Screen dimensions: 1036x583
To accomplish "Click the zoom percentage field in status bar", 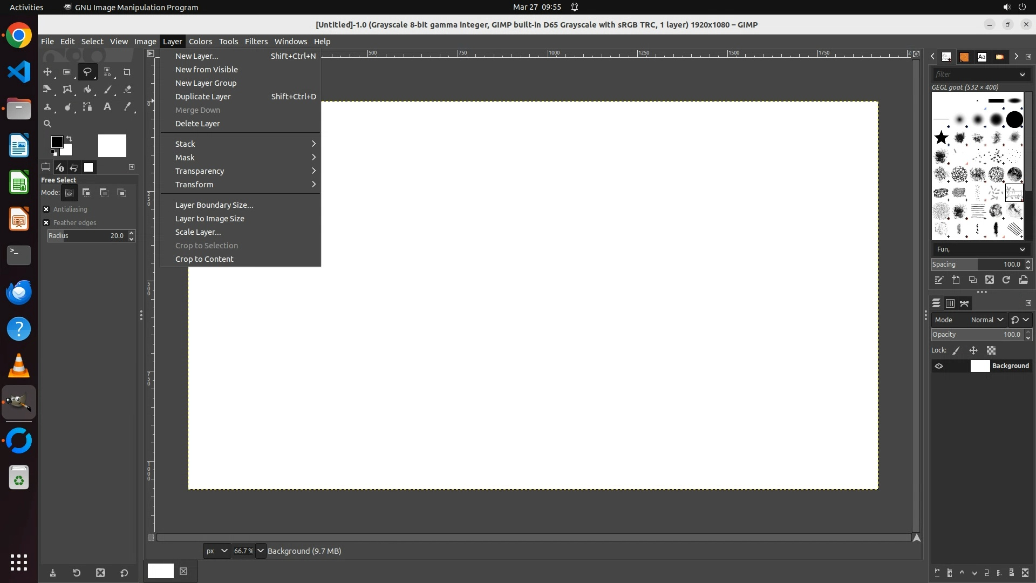I will (243, 551).
